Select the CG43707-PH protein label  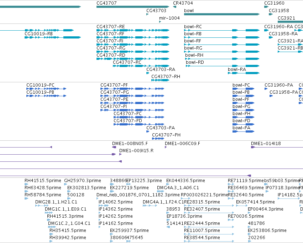[166, 135]
